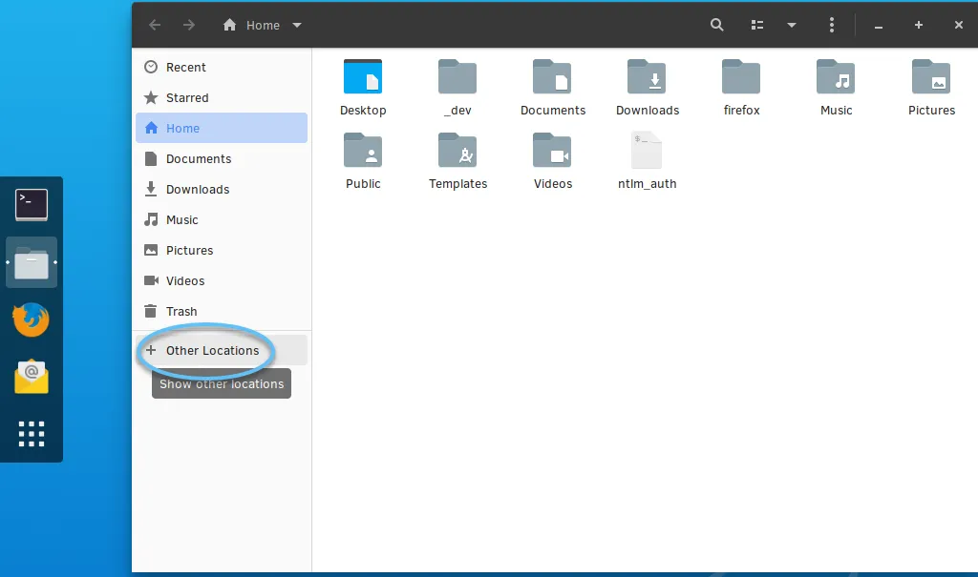This screenshot has height=577, width=978.
Task: Open the terminal from the dock
Action: (32, 204)
